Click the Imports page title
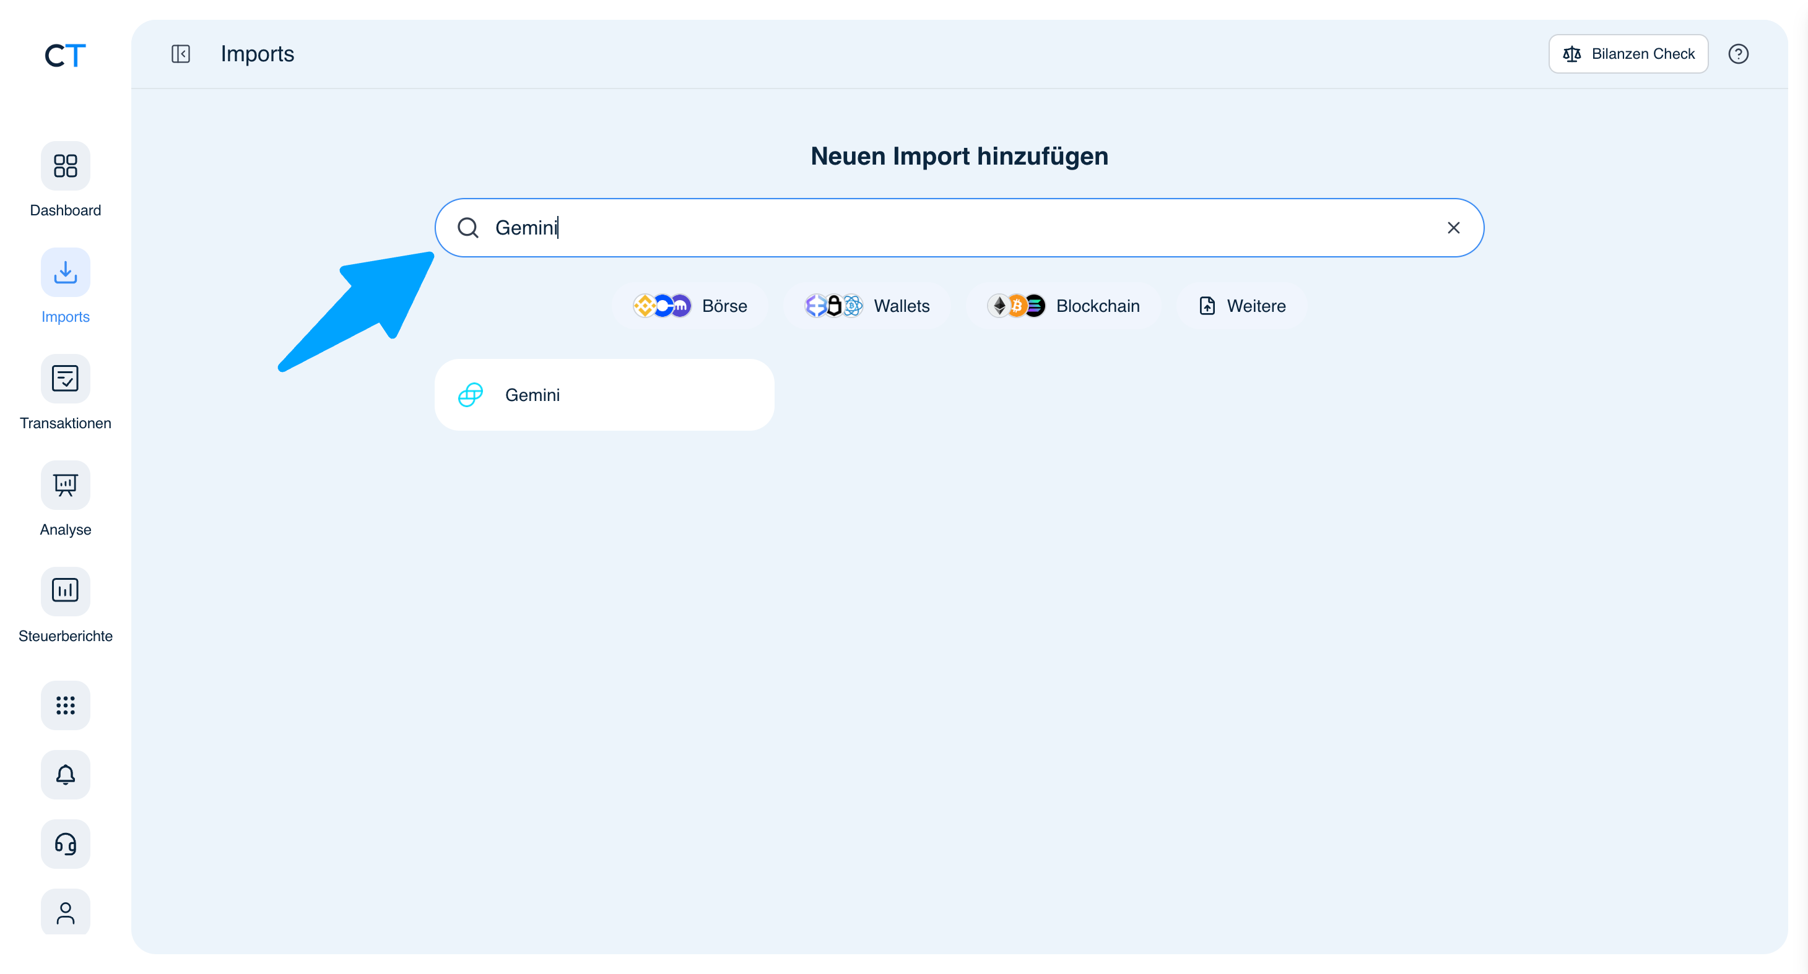The image size is (1808, 974). [258, 54]
